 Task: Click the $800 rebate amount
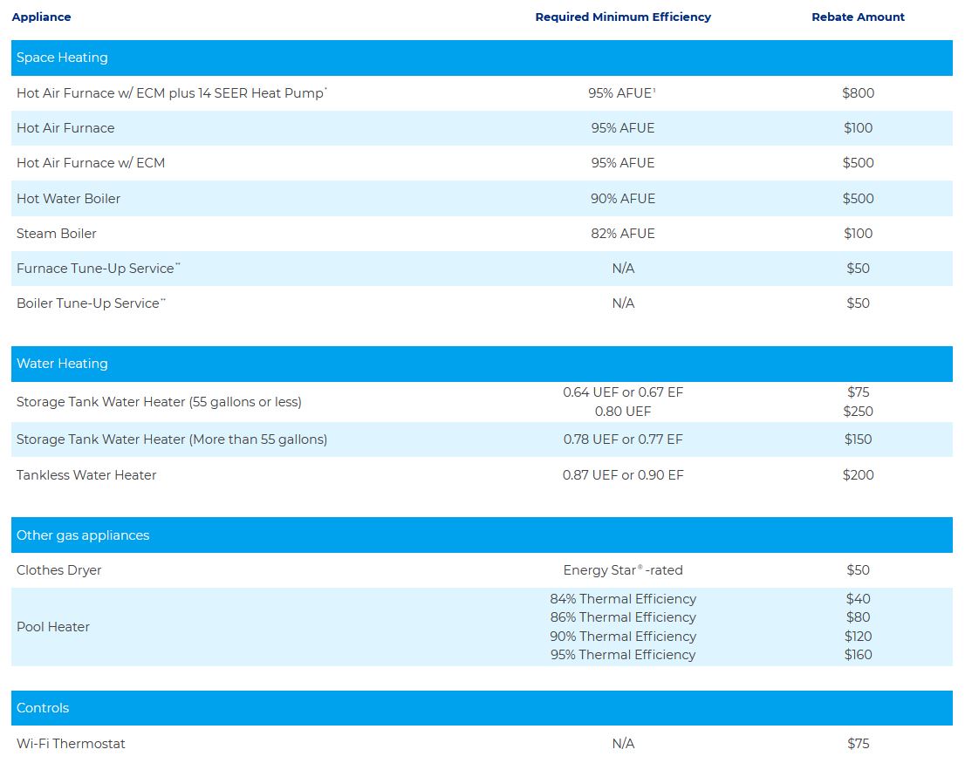pos(858,93)
